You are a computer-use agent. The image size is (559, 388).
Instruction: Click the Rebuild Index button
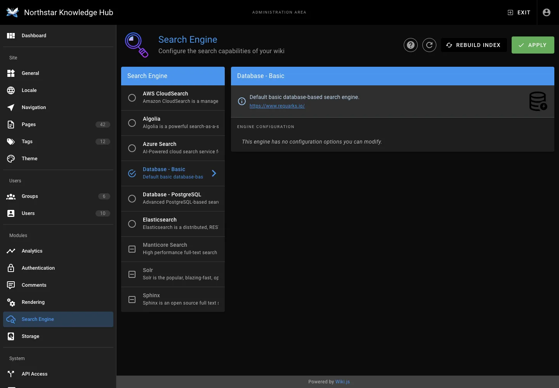474,45
